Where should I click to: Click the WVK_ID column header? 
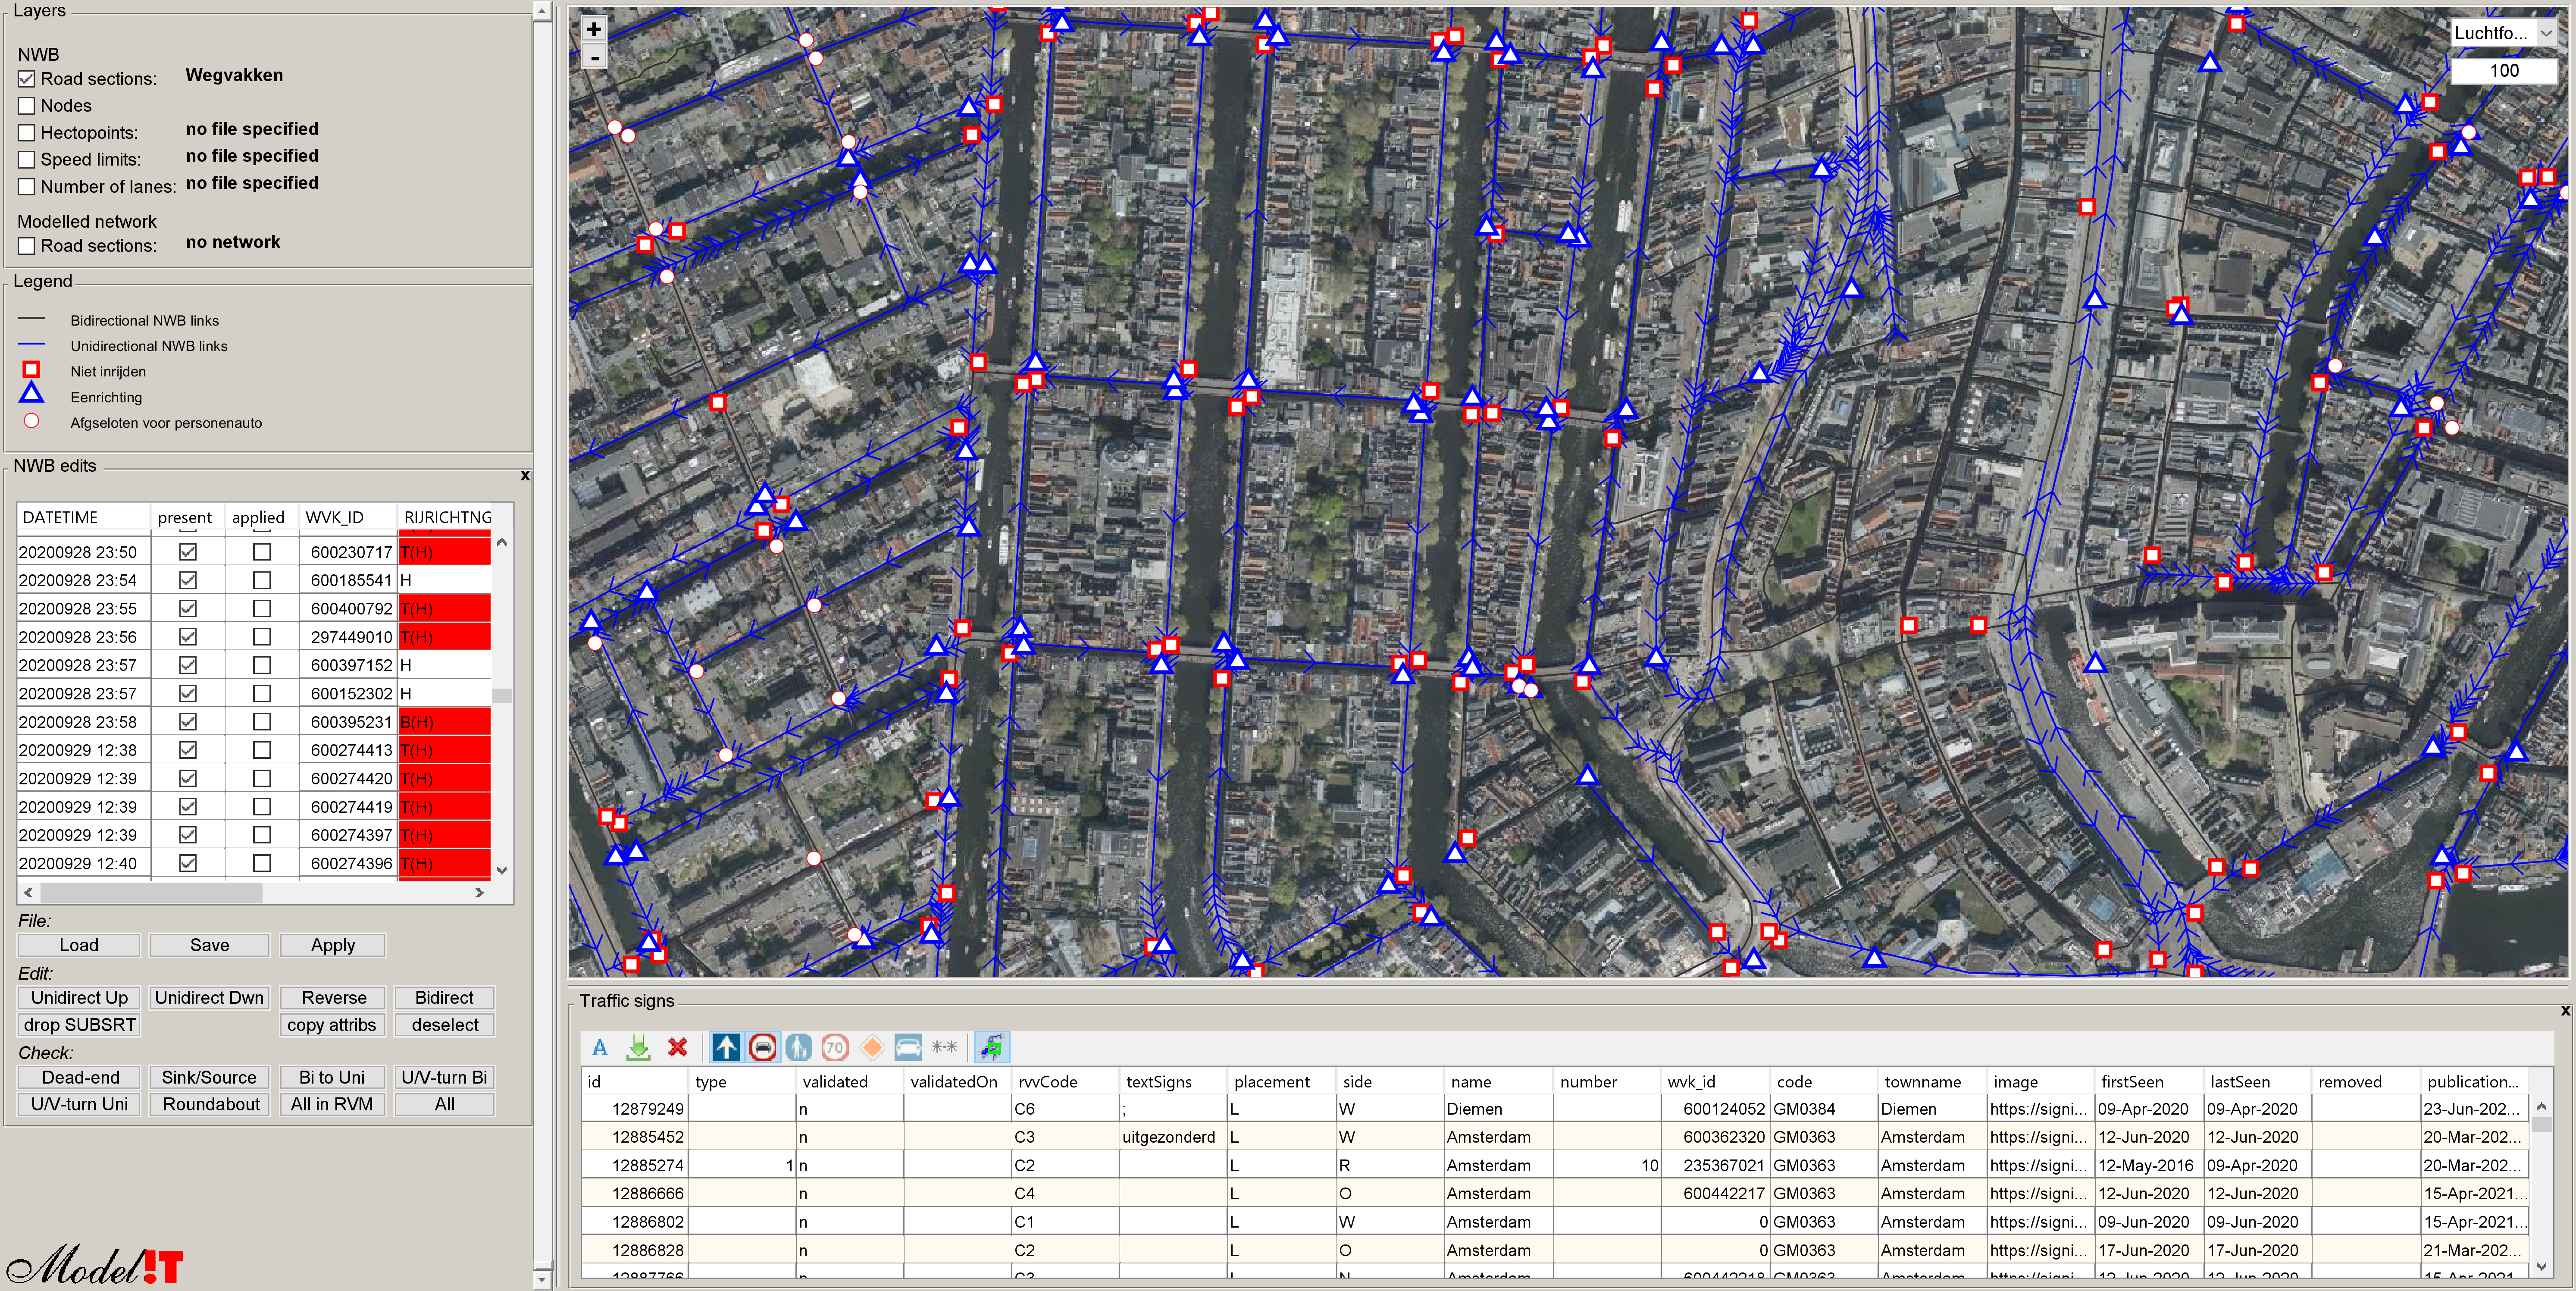(x=347, y=517)
